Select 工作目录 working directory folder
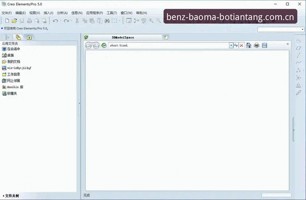306x200 pixels. (11, 74)
